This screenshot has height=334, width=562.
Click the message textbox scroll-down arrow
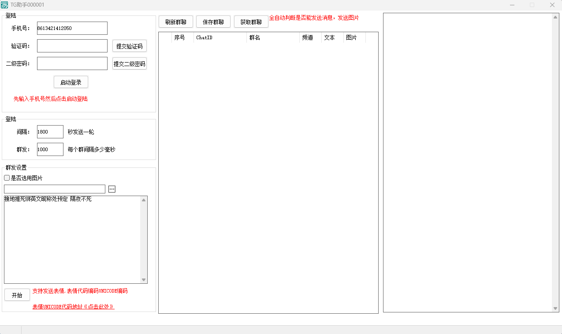[144, 280]
